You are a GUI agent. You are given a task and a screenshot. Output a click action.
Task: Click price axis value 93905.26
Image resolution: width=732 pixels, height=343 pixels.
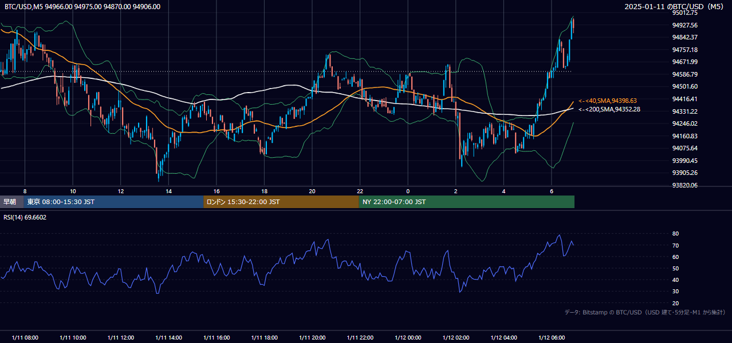tap(685, 173)
